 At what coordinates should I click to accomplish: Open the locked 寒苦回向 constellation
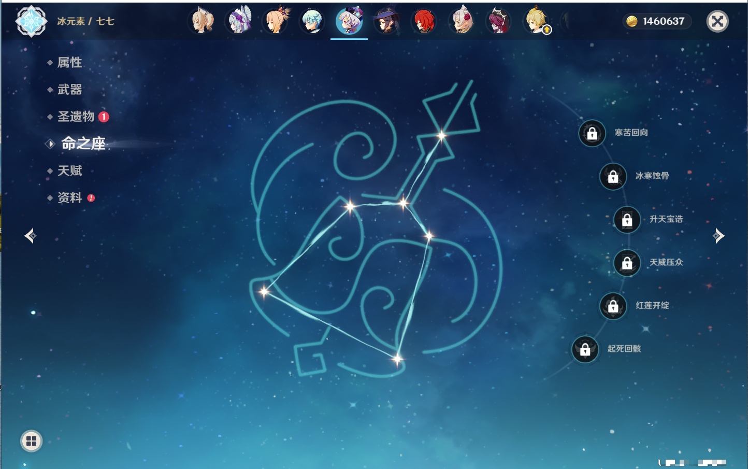point(592,133)
